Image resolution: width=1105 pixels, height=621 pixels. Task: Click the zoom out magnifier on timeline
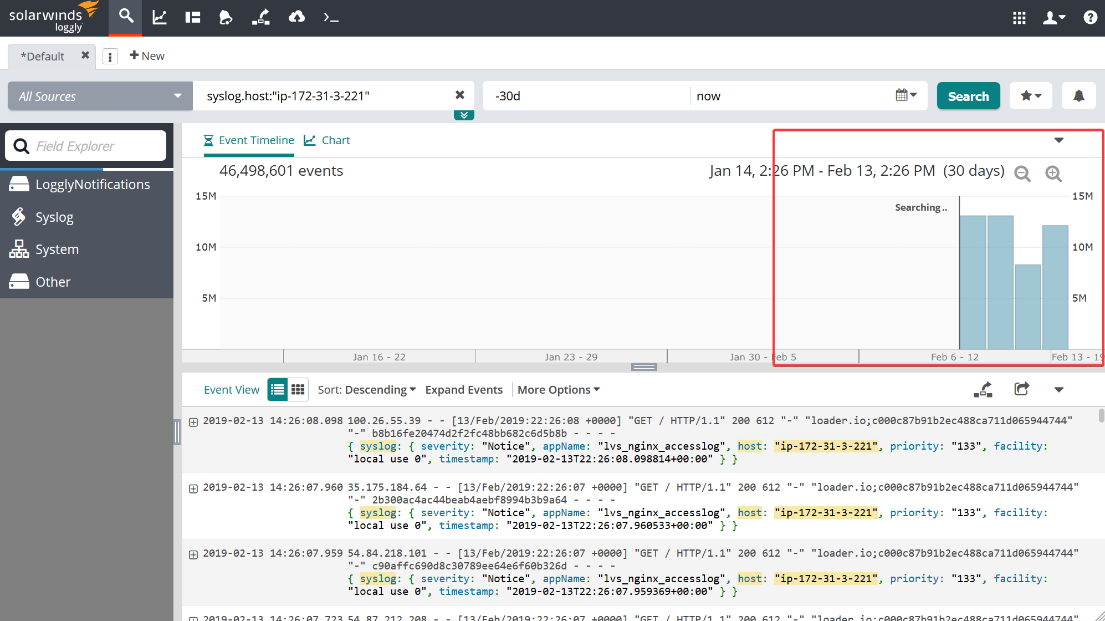1022,174
